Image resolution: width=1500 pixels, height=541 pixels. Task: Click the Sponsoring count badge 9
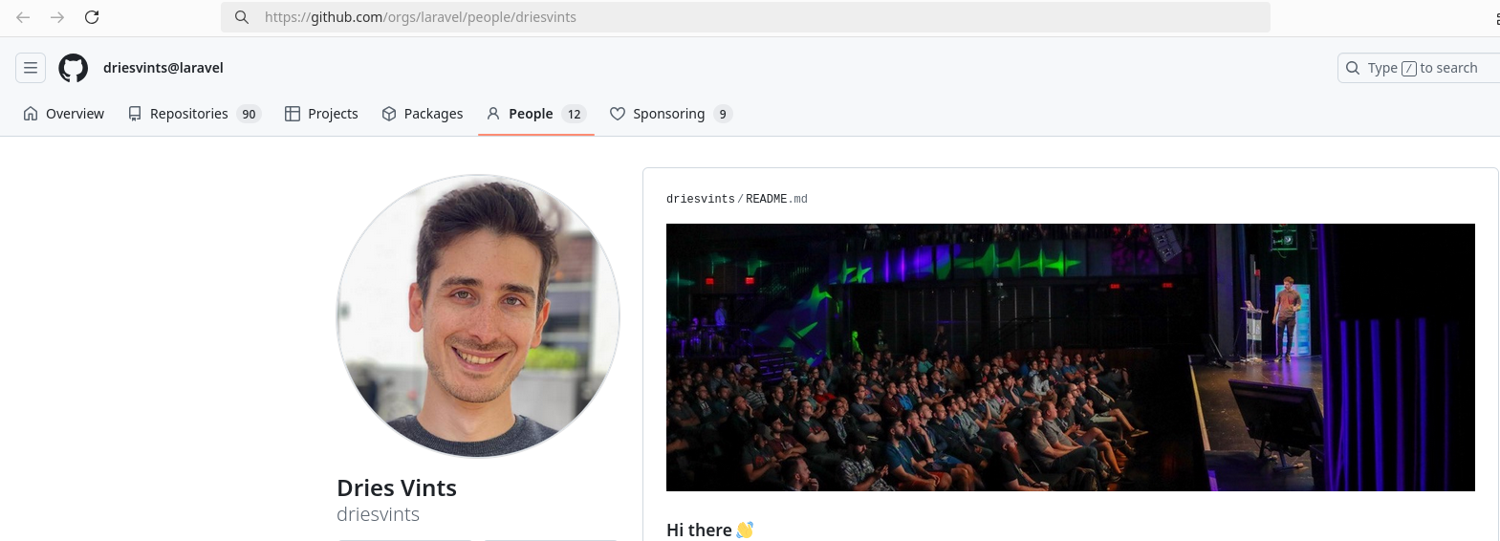point(723,114)
